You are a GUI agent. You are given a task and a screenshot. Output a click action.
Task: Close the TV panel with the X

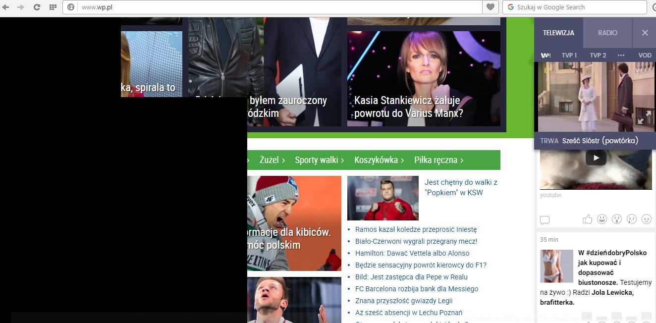click(645, 33)
